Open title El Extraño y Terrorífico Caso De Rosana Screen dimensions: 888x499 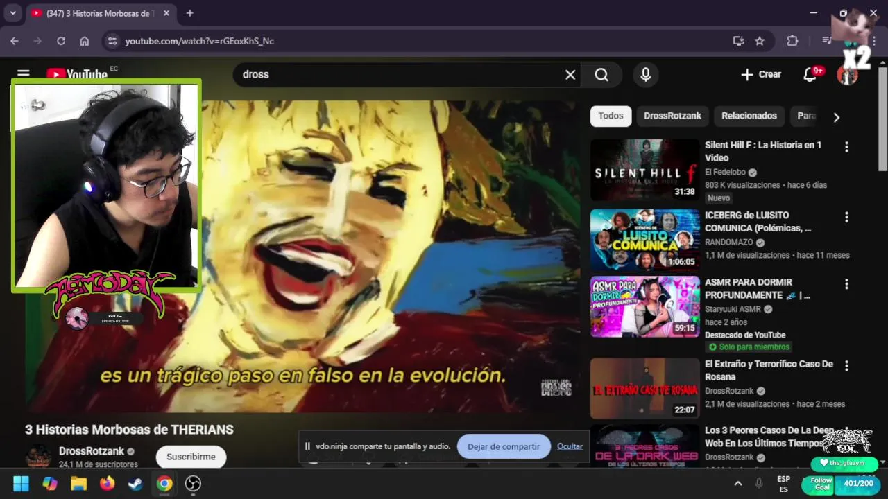[769, 370]
